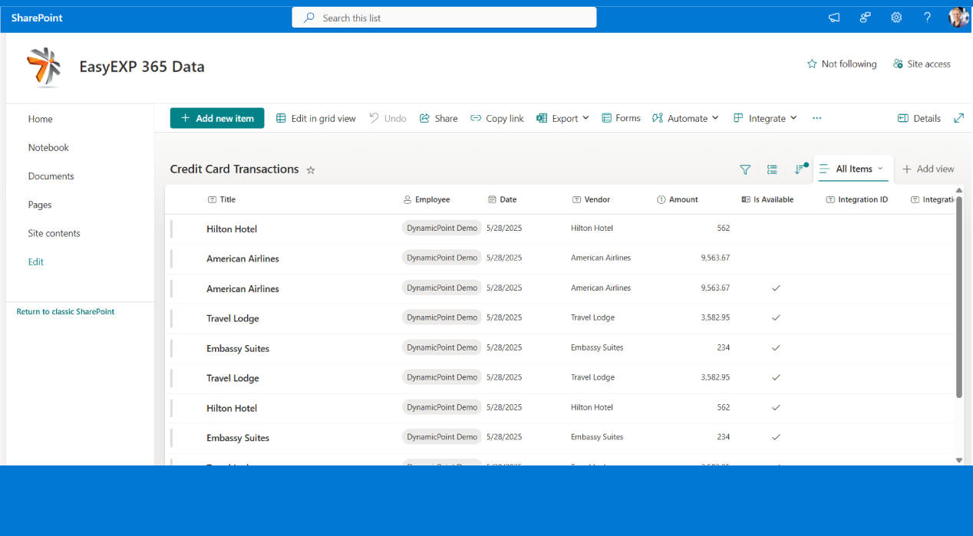
Task: Open the Automate dropdown
Action: (686, 118)
